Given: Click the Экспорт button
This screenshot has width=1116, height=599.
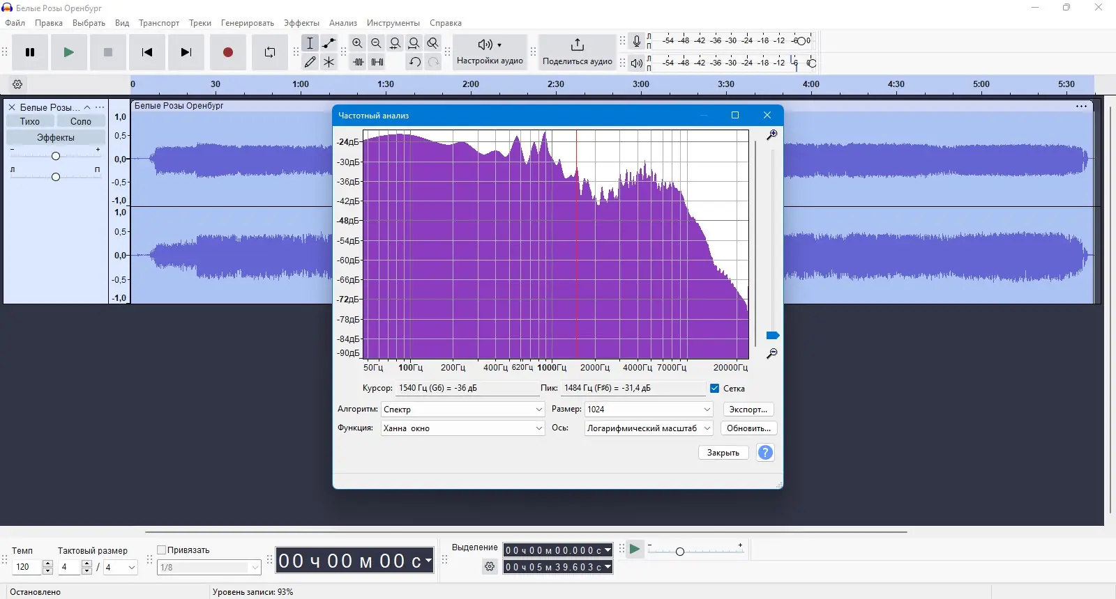Looking at the screenshot, I should 748,410.
